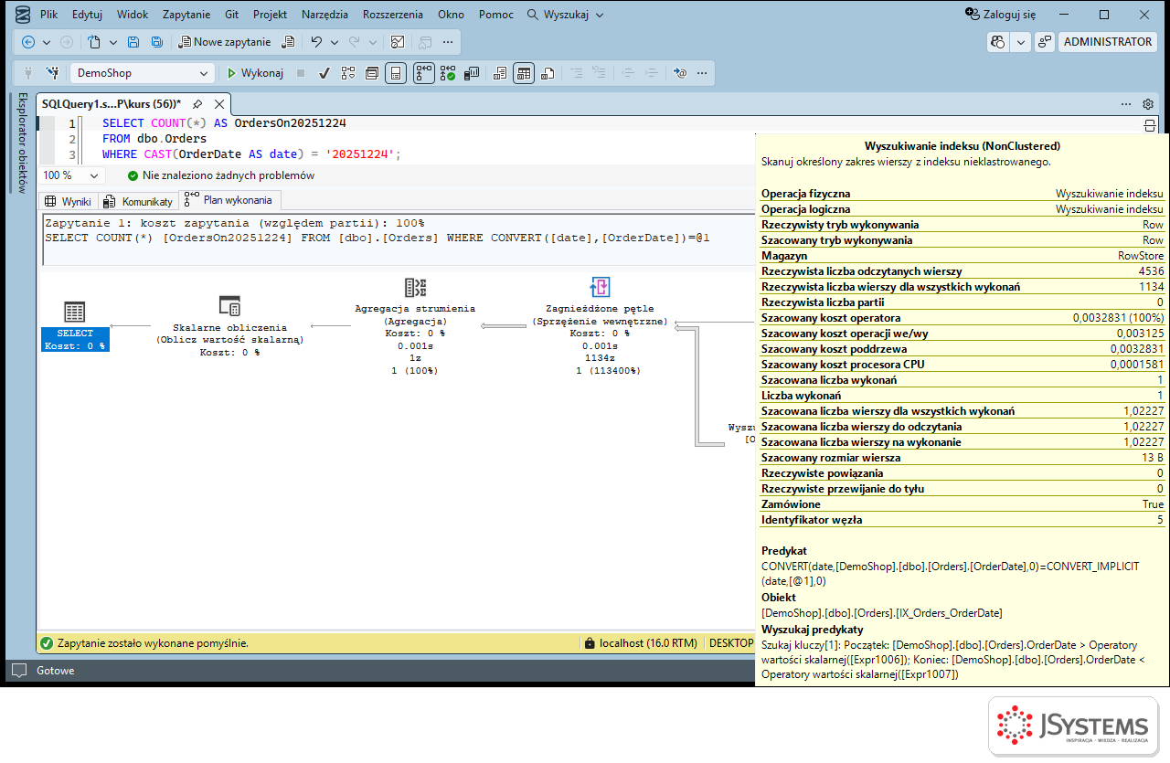Open query options window icon

pos(372,73)
